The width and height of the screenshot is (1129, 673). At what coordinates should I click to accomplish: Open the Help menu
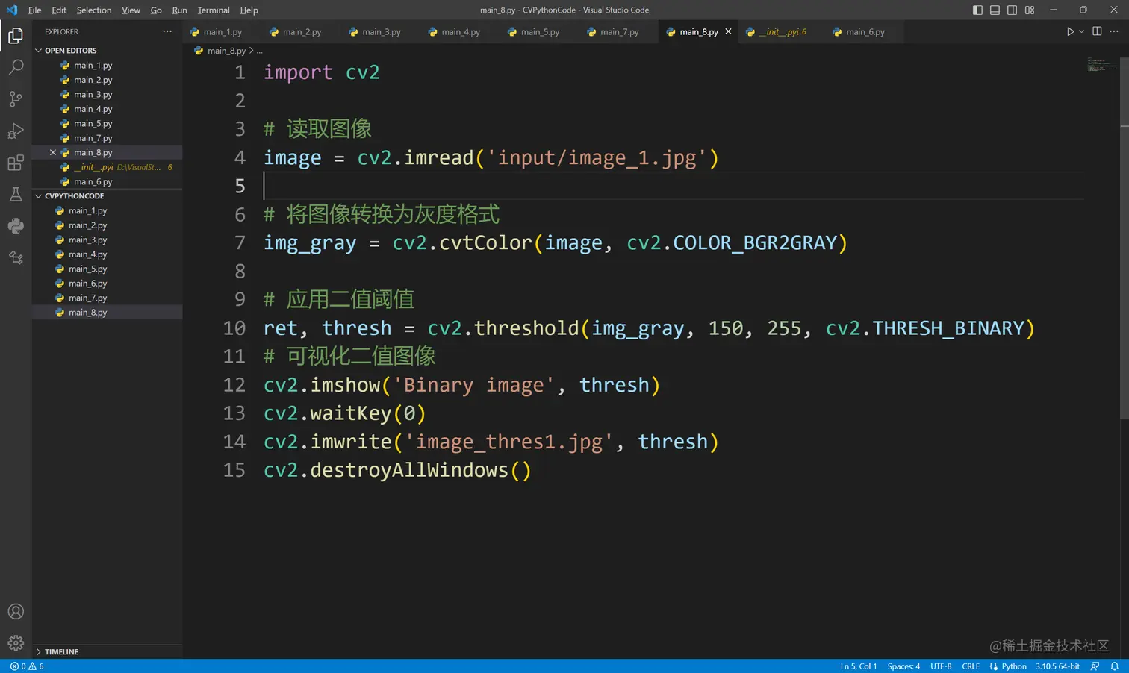[249, 10]
